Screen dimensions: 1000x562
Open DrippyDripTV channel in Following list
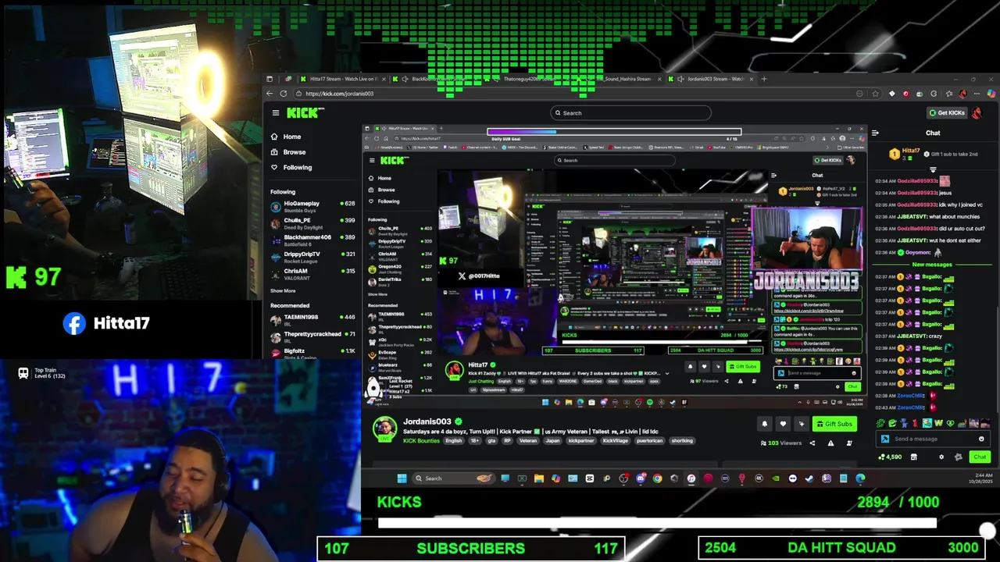312,257
